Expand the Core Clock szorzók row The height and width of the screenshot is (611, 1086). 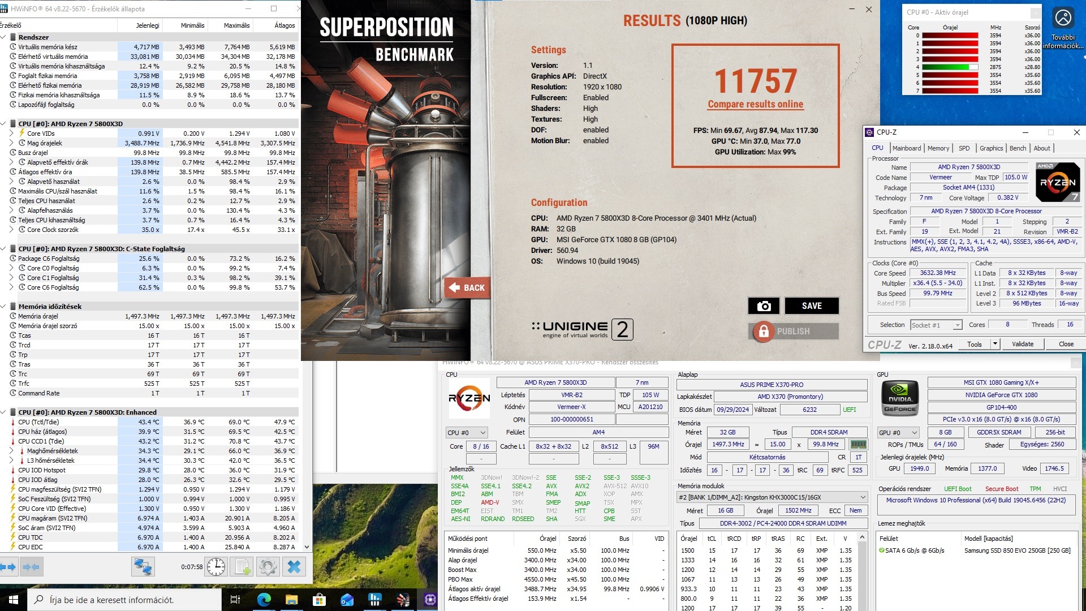click(x=11, y=230)
